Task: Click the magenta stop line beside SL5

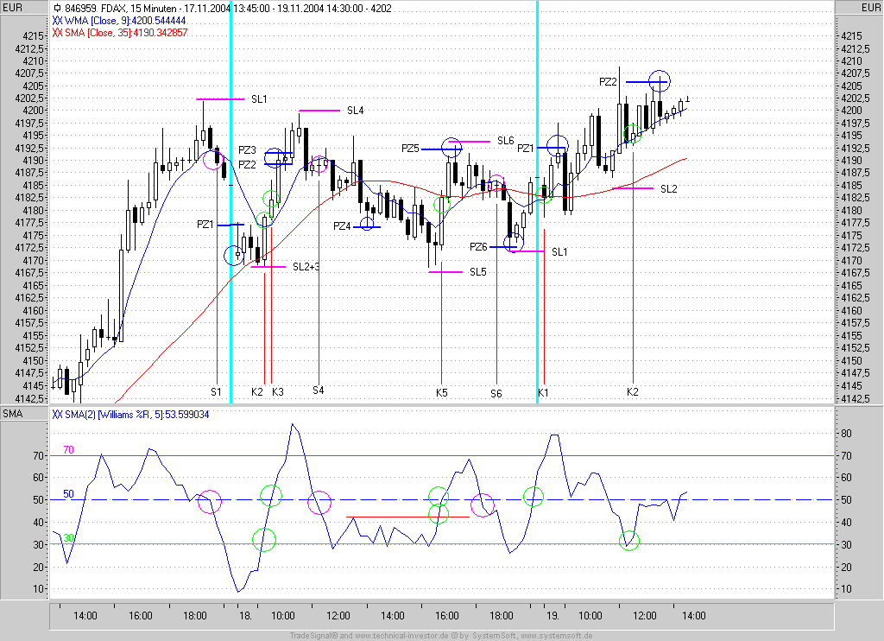Action: [445, 272]
